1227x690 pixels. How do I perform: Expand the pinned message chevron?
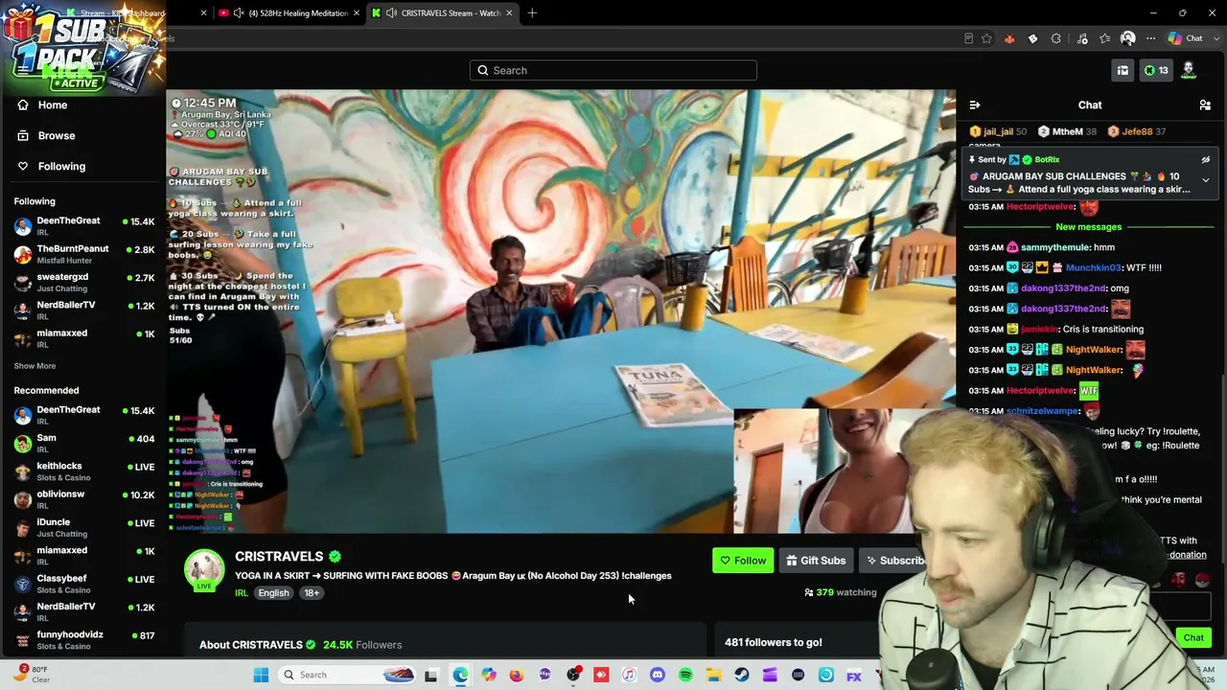pos(1206,180)
